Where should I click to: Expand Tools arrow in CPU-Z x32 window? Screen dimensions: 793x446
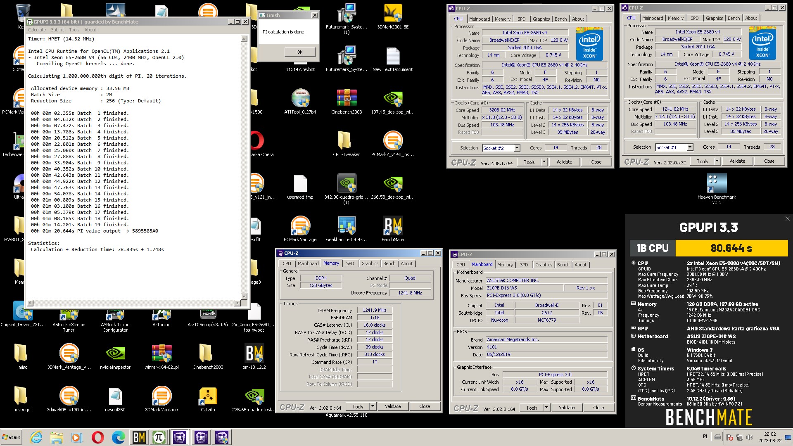pos(717,161)
